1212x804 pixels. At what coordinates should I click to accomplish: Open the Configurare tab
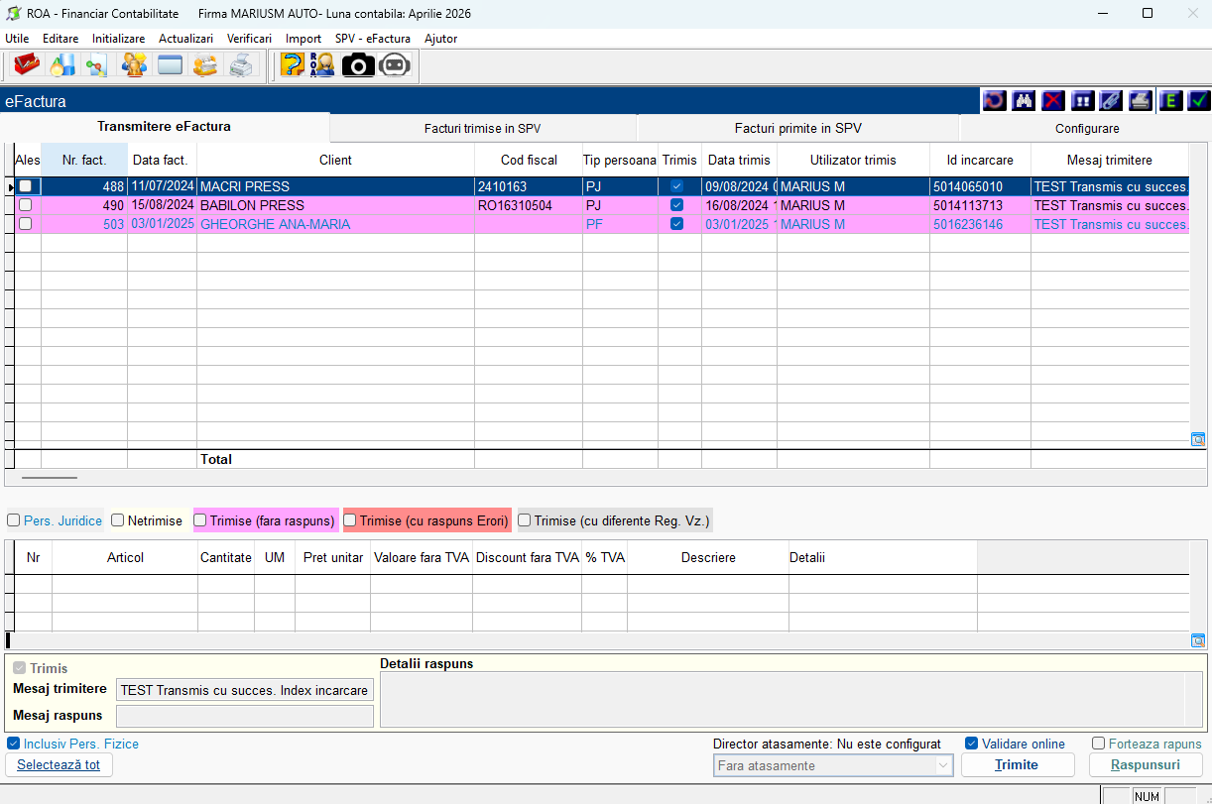point(1086,129)
